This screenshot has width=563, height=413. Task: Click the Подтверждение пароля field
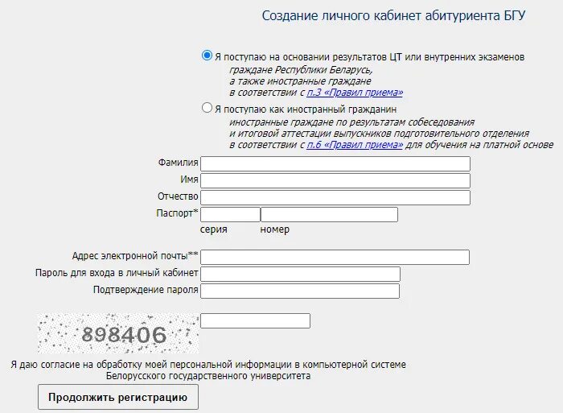coord(300,290)
